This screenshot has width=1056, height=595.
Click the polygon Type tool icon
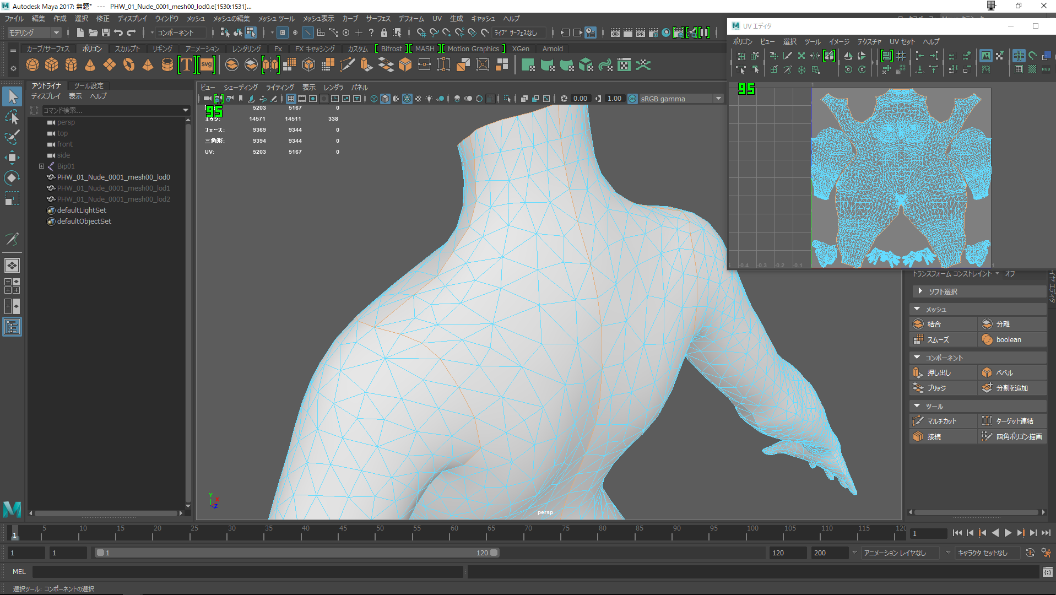pyautogui.click(x=187, y=65)
